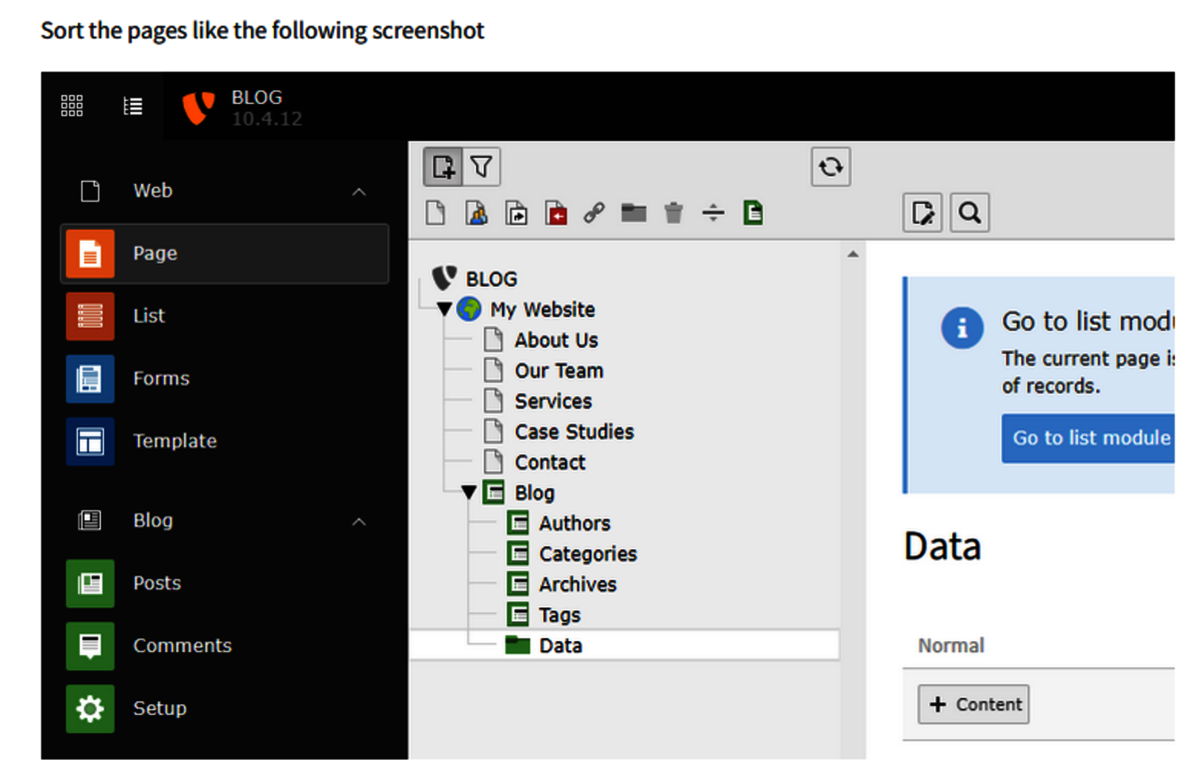Open the Posts module
This screenshot has width=1190, height=767.
156,583
